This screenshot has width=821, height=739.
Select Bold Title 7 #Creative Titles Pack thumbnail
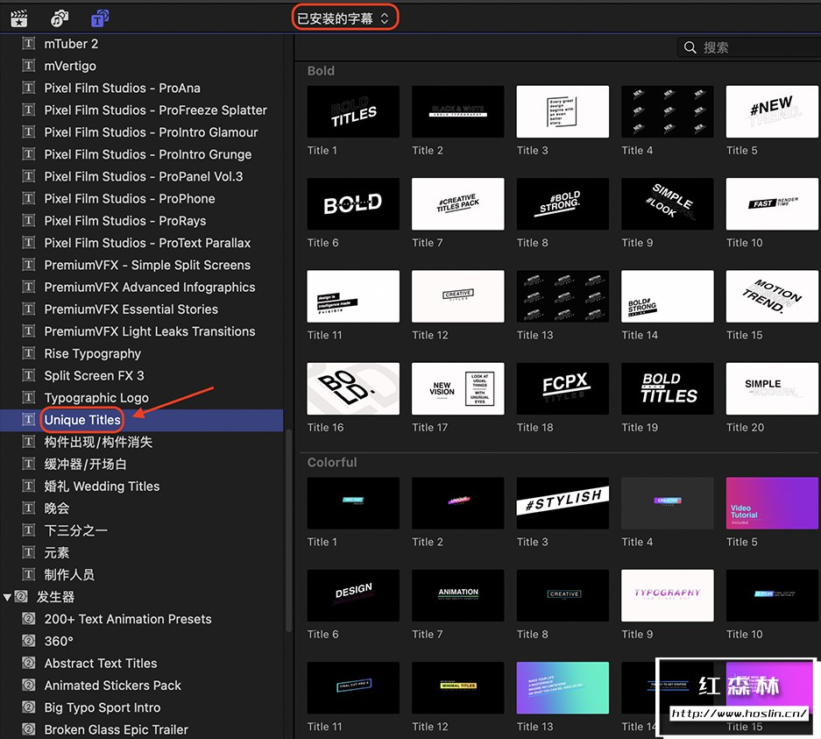coord(457,203)
